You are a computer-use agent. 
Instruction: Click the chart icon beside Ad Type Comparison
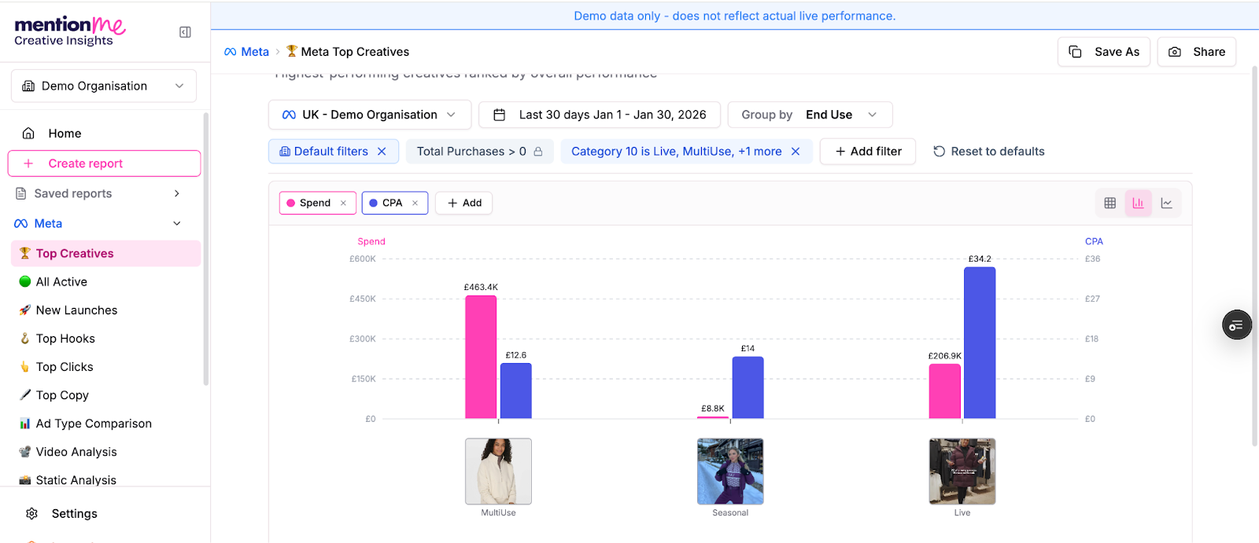click(24, 423)
